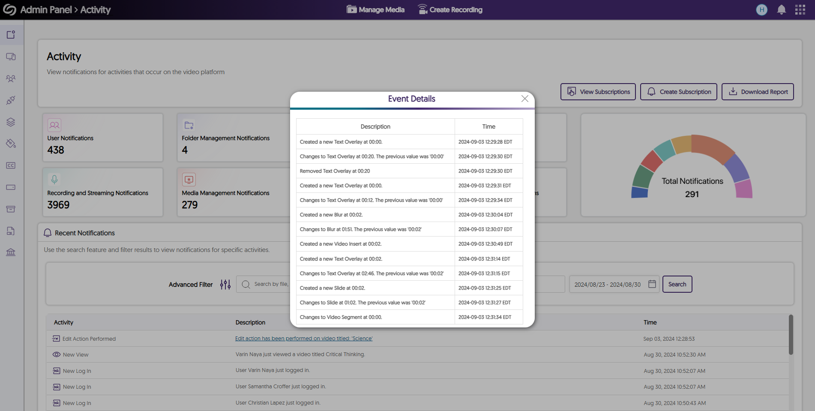This screenshot has width=815, height=411.
Task: Select the Users group icon in sidebar
Action: [x=11, y=78]
